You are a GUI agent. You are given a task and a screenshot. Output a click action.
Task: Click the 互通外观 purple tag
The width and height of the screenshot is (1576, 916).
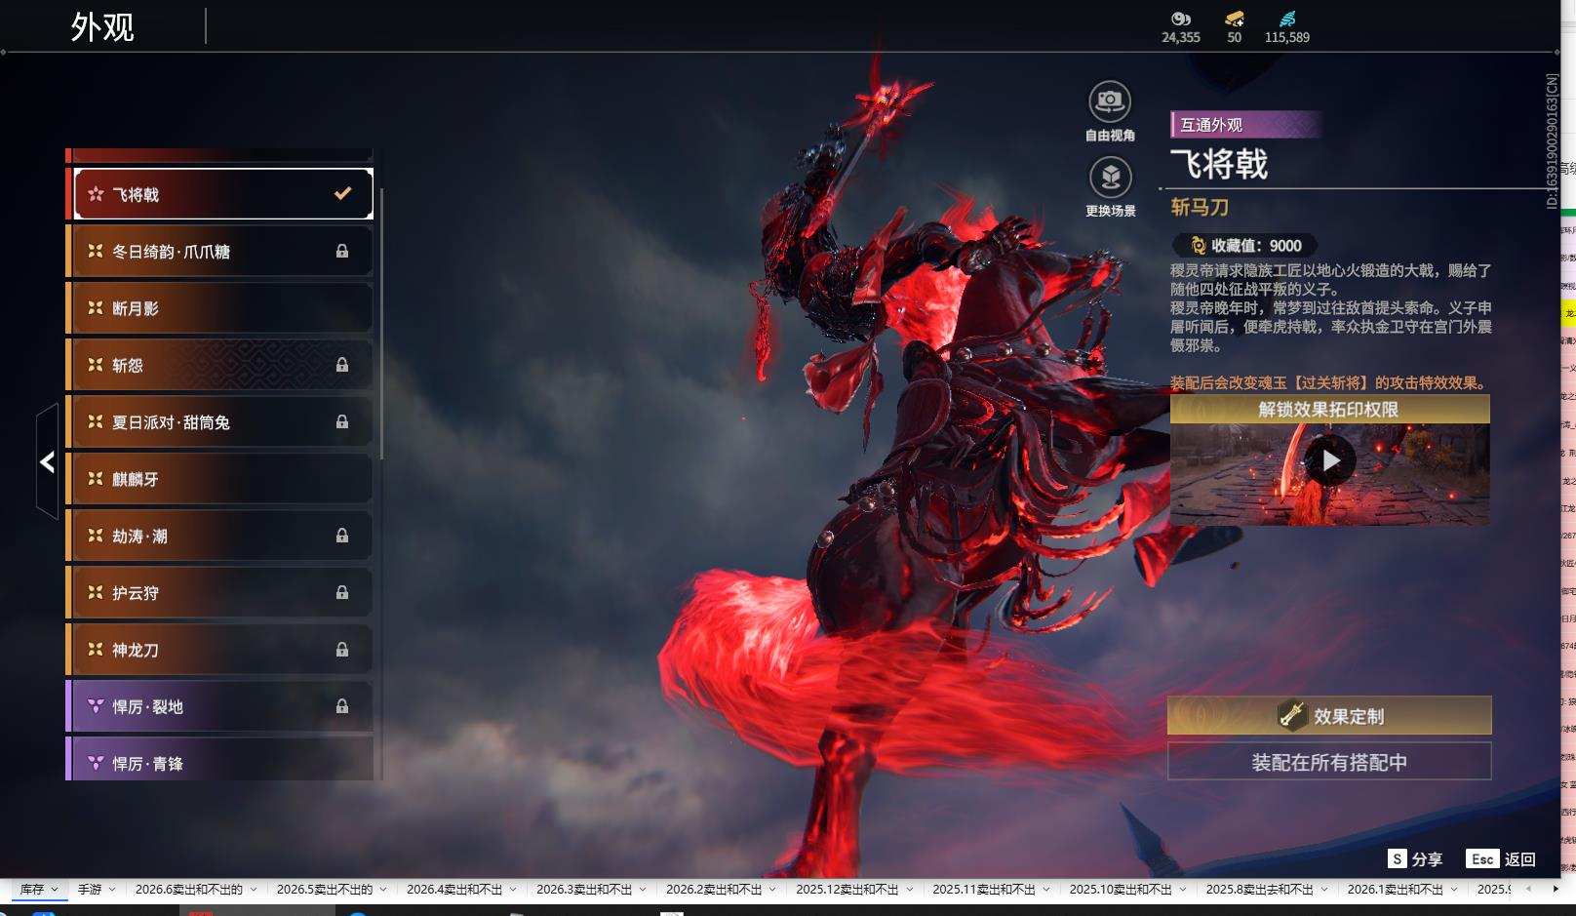pyautogui.click(x=1245, y=125)
